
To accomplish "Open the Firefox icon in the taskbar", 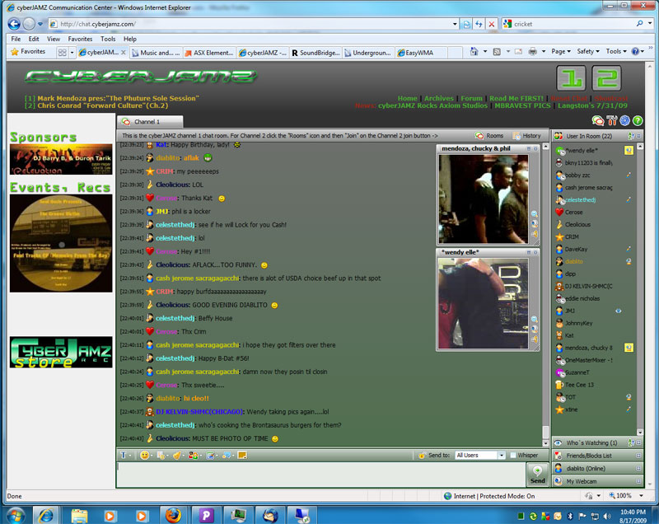I will coord(173,515).
